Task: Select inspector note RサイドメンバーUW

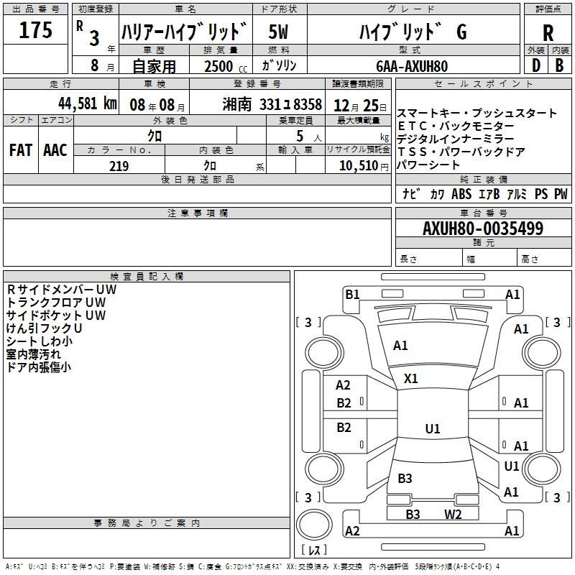Action: (x=62, y=290)
